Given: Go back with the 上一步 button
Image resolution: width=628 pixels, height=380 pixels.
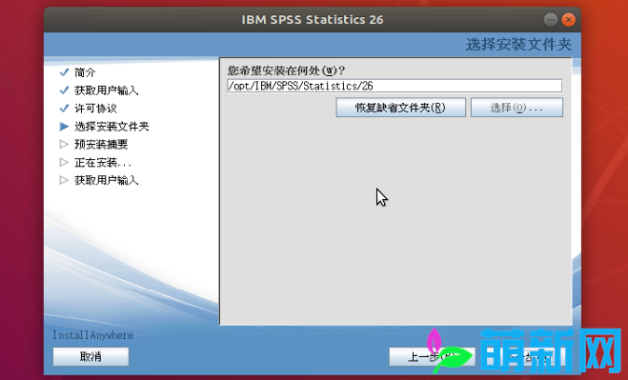Looking at the screenshot, I should pyautogui.click(x=432, y=356).
